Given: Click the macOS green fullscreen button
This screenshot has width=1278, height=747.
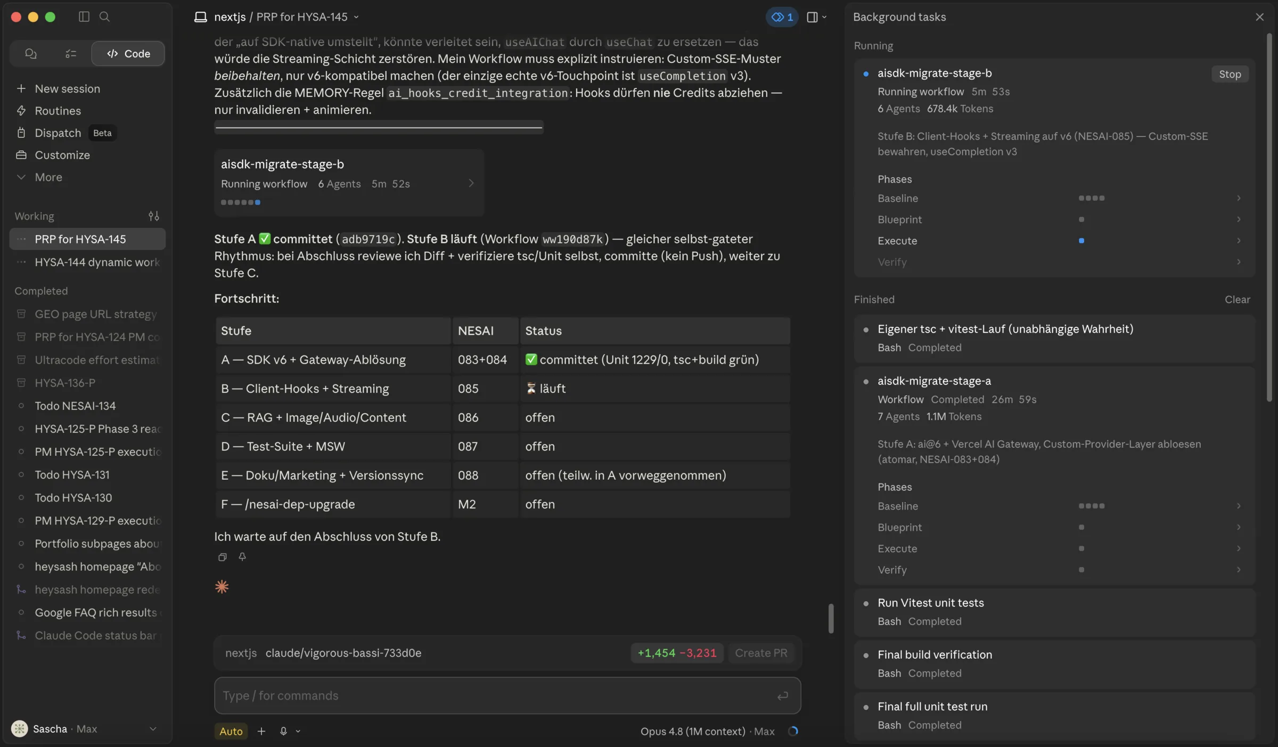Looking at the screenshot, I should pyautogui.click(x=50, y=17).
